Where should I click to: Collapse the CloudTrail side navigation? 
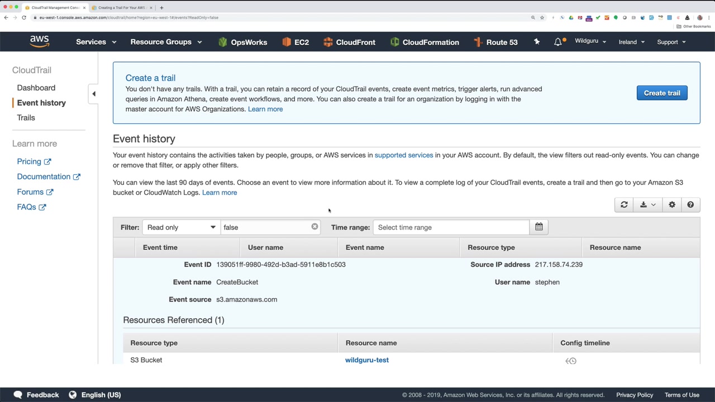pyautogui.click(x=94, y=94)
